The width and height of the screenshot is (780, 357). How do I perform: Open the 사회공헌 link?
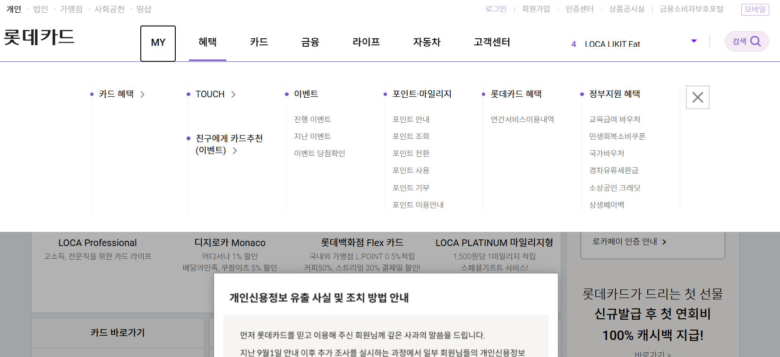[x=110, y=9]
